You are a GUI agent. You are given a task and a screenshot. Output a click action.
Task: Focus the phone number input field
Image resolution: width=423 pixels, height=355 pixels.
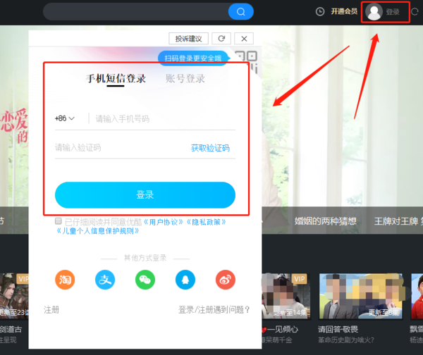tap(165, 118)
